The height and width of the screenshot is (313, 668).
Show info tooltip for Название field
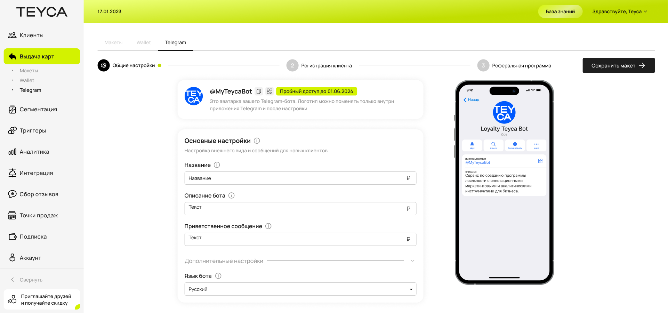(x=217, y=165)
